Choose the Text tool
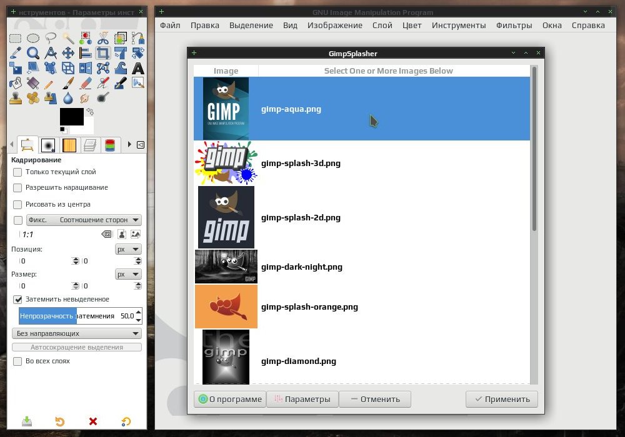The height and width of the screenshot is (437, 625). click(138, 68)
